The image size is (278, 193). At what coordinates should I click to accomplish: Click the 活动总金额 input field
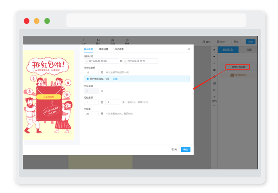point(91,73)
